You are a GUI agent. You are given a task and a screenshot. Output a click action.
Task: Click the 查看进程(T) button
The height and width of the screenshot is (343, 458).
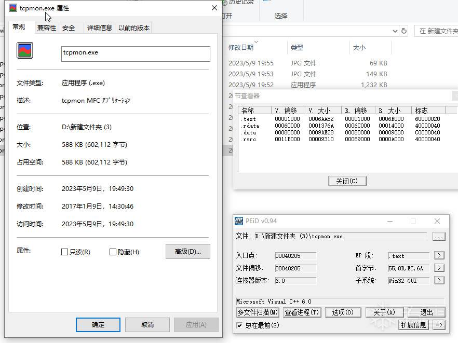(302, 312)
